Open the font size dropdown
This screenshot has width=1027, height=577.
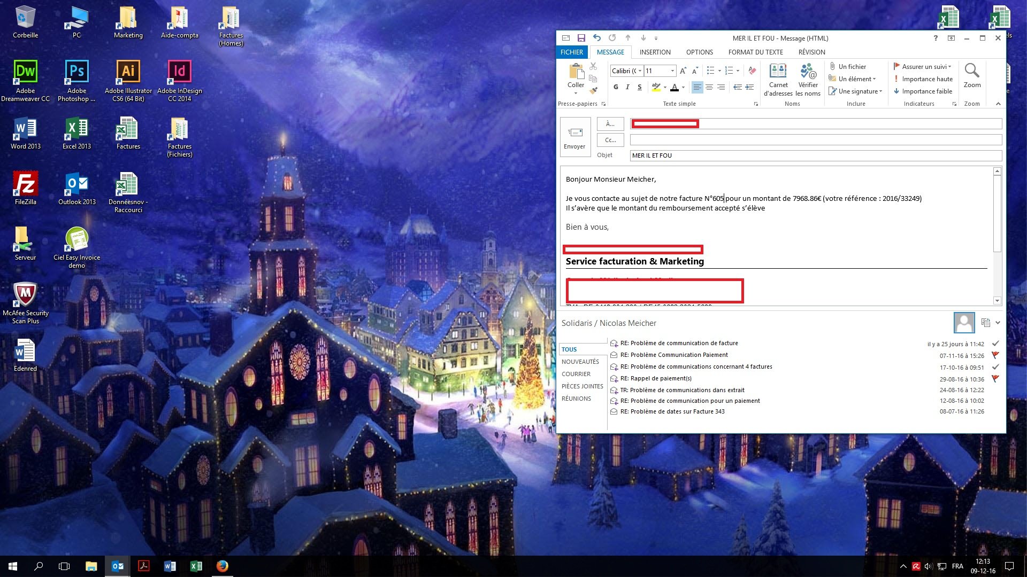click(672, 71)
